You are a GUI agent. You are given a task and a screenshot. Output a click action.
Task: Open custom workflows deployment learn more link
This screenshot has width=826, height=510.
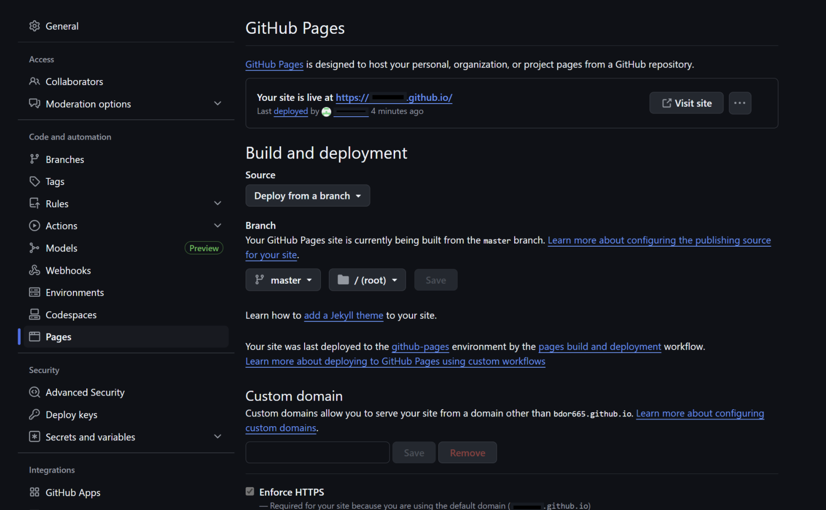[395, 361]
